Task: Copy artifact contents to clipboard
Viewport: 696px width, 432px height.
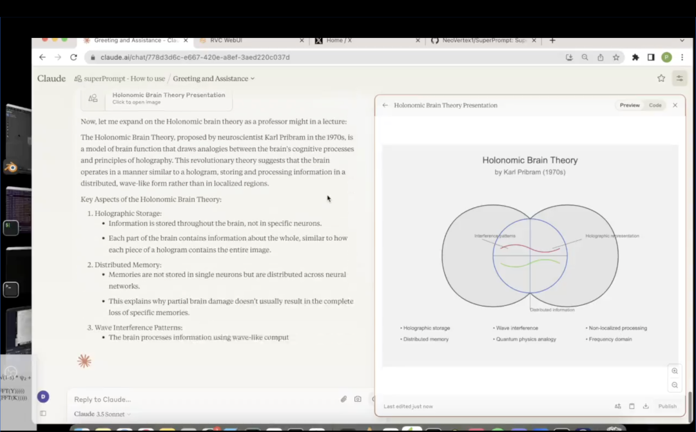Action: 632,406
